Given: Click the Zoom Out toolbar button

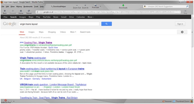Looking at the screenshot, I should (77, 7).
